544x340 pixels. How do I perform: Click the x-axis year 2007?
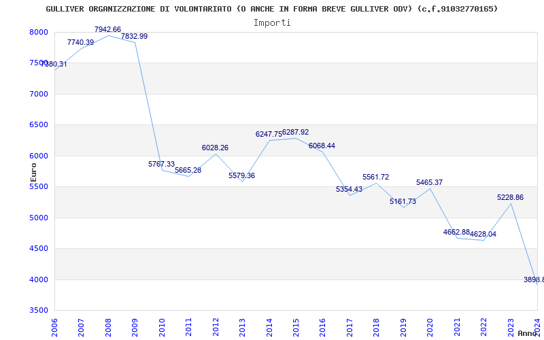tap(81, 328)
